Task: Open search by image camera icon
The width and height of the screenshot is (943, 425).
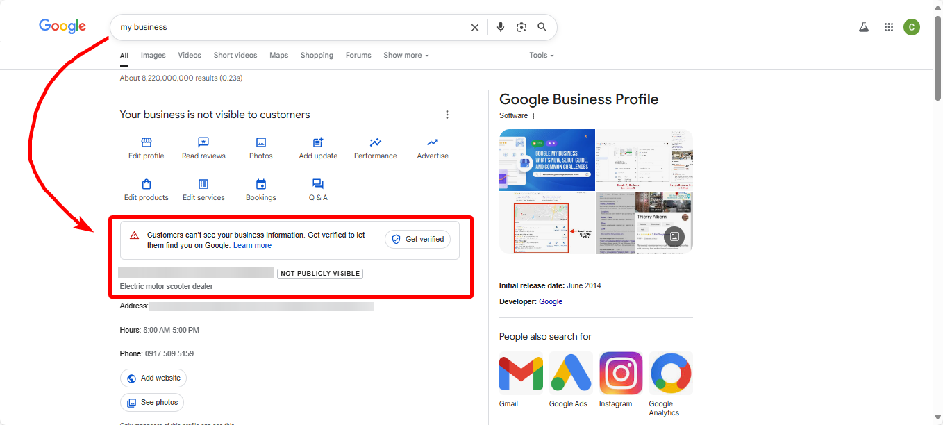Action: (x=521, y=27)
